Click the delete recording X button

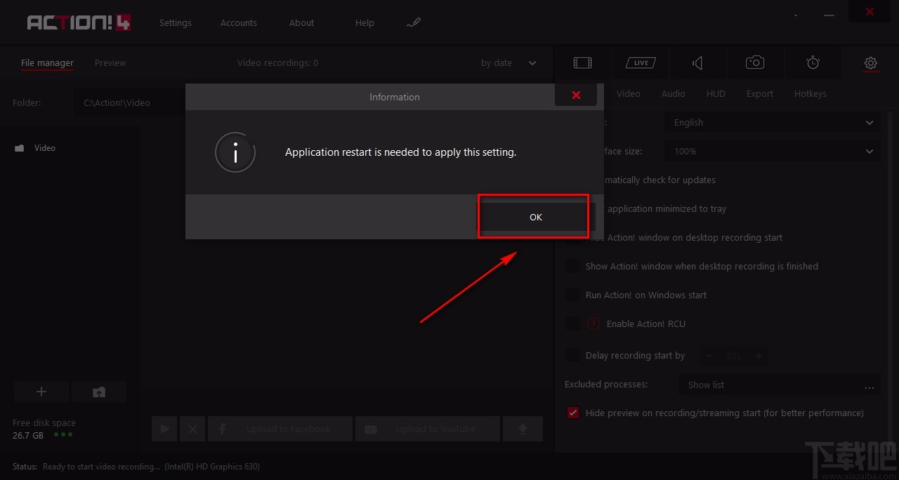click(x=192, y=429)
